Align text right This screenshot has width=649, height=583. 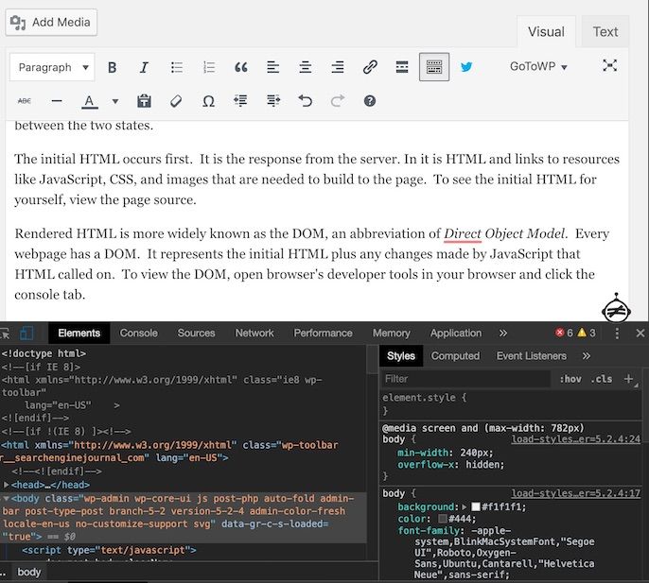click(338, 67)
